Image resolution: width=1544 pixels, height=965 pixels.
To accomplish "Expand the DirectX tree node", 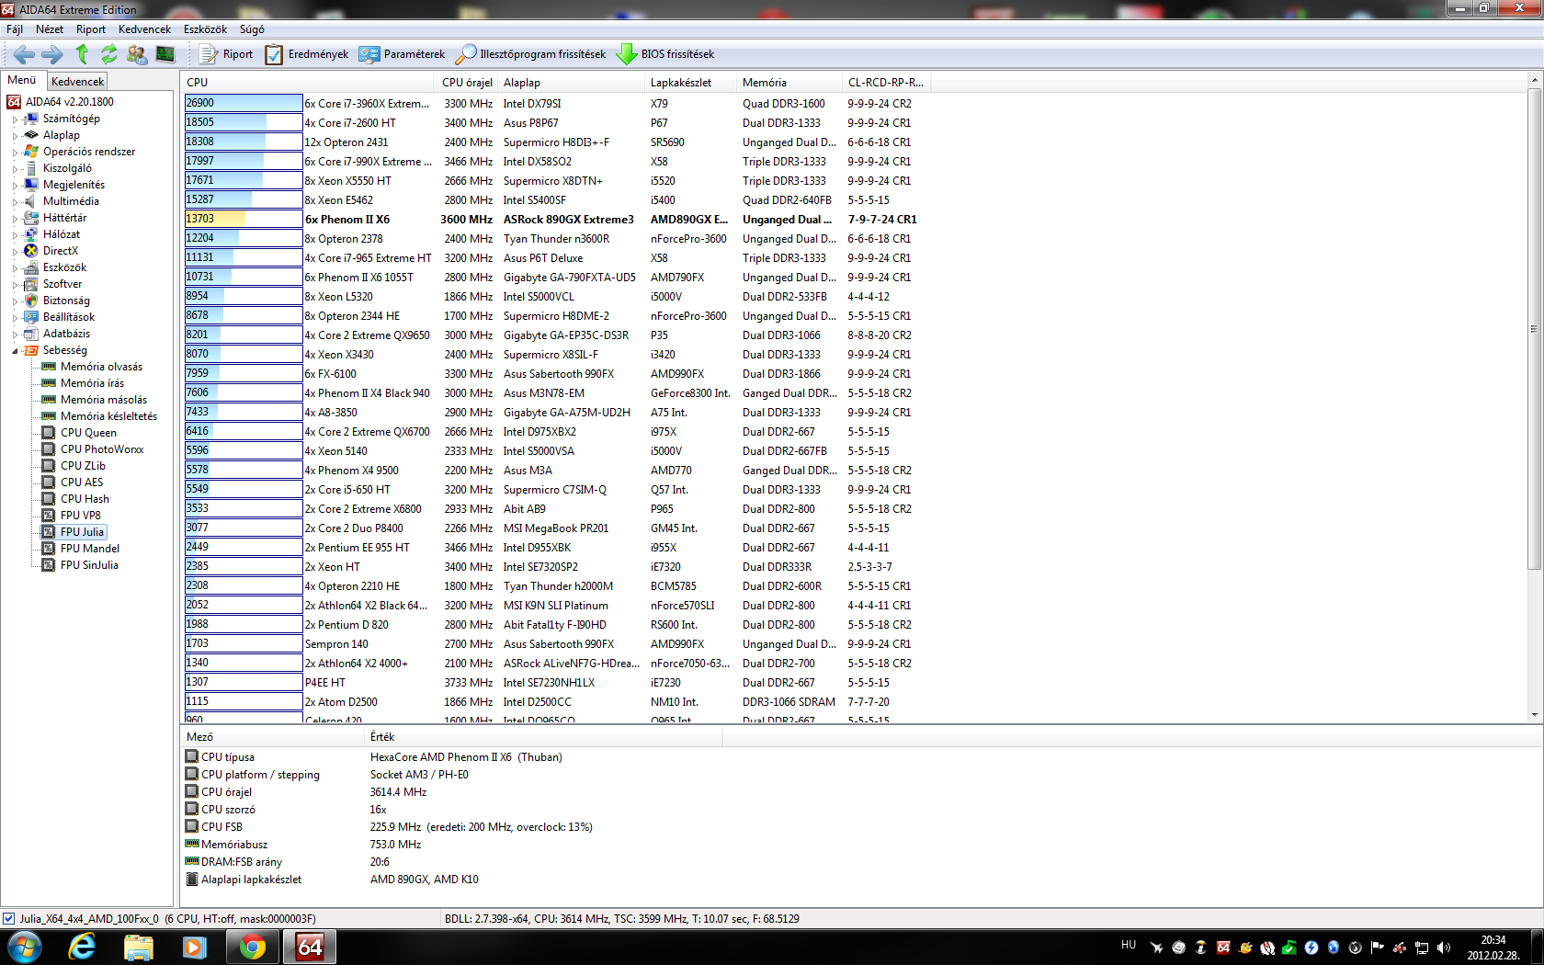I will click(x=15, y=251).
